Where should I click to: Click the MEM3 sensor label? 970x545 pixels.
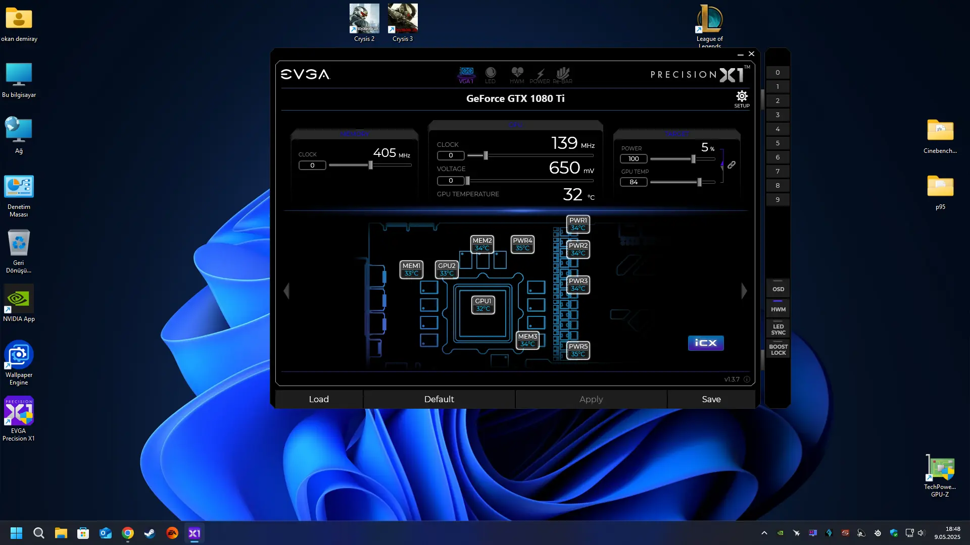click(527, 340)
